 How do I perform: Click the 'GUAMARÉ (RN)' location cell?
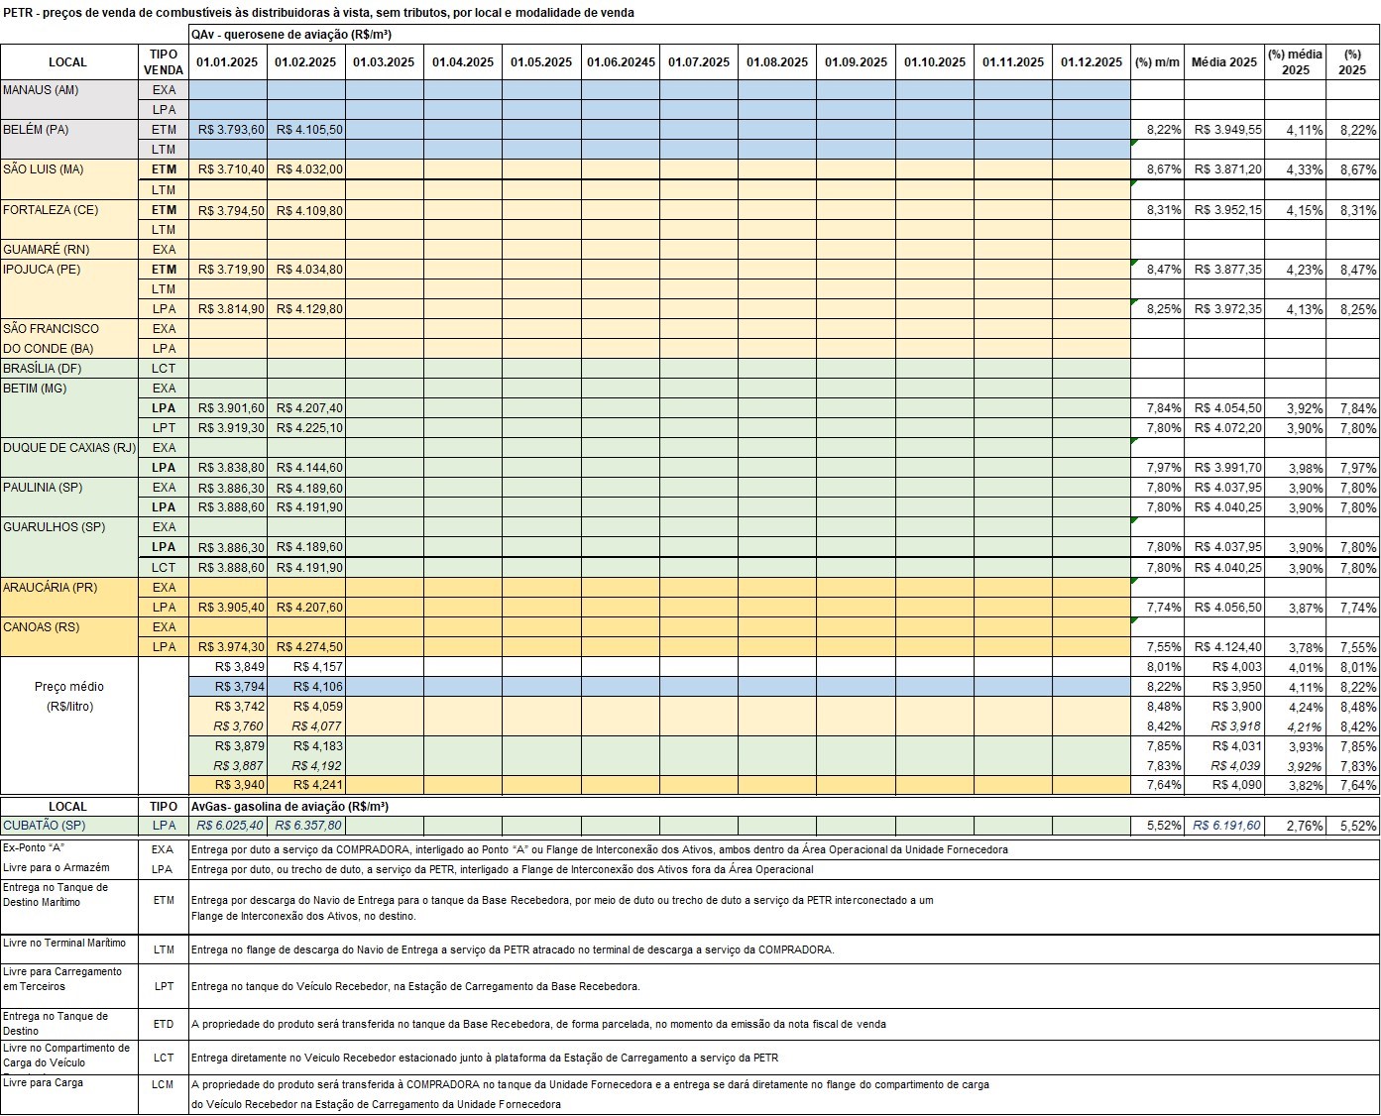click(x=69, y=250)
